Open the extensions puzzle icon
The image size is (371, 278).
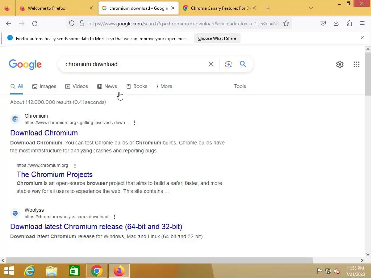coord(349,23)
